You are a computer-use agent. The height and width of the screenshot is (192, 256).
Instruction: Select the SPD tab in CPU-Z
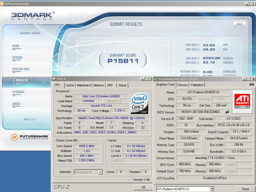pyautogui.click(x=110, y=85)
